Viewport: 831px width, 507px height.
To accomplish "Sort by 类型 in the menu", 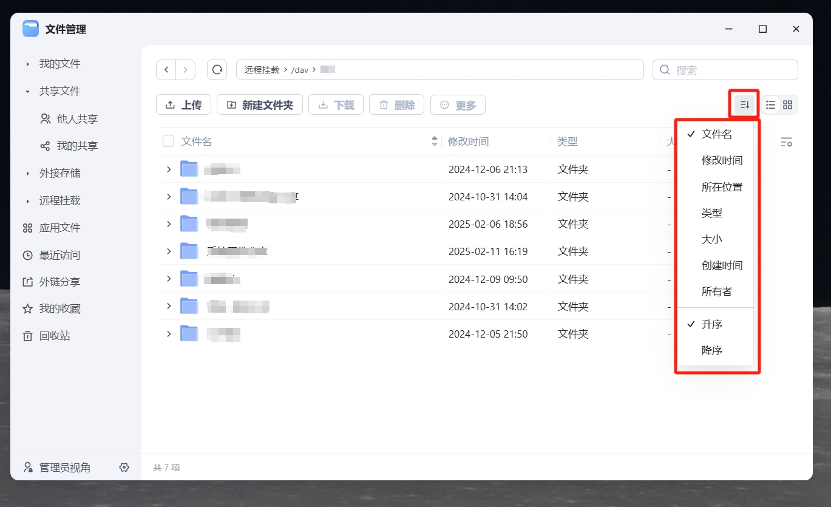I will click(x=716, y=213).
